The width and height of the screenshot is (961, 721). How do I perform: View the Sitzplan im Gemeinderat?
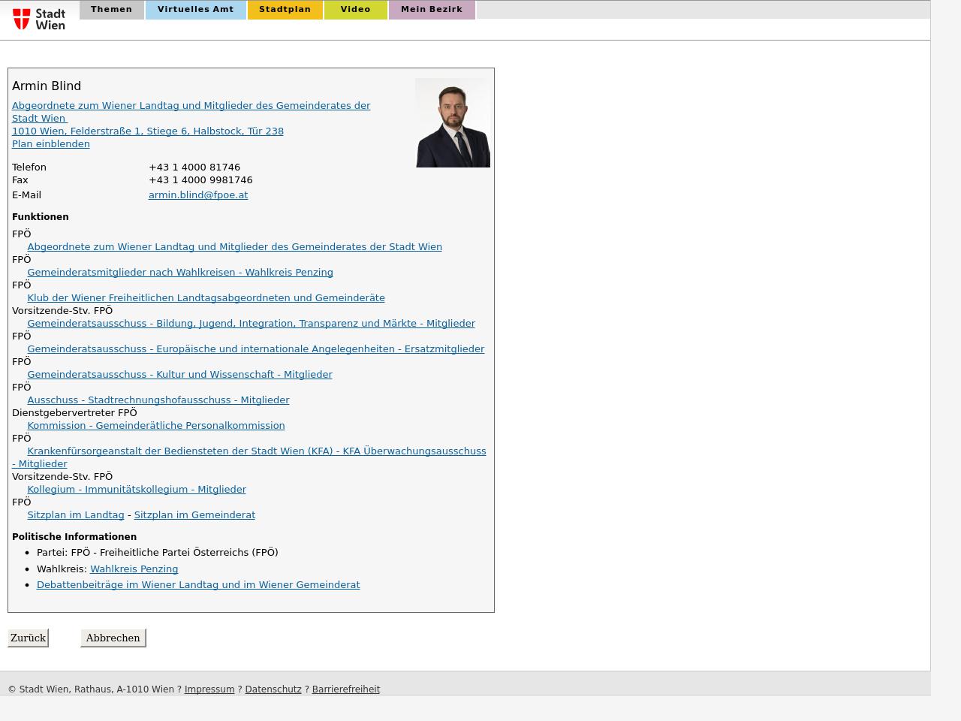[194, 515]
